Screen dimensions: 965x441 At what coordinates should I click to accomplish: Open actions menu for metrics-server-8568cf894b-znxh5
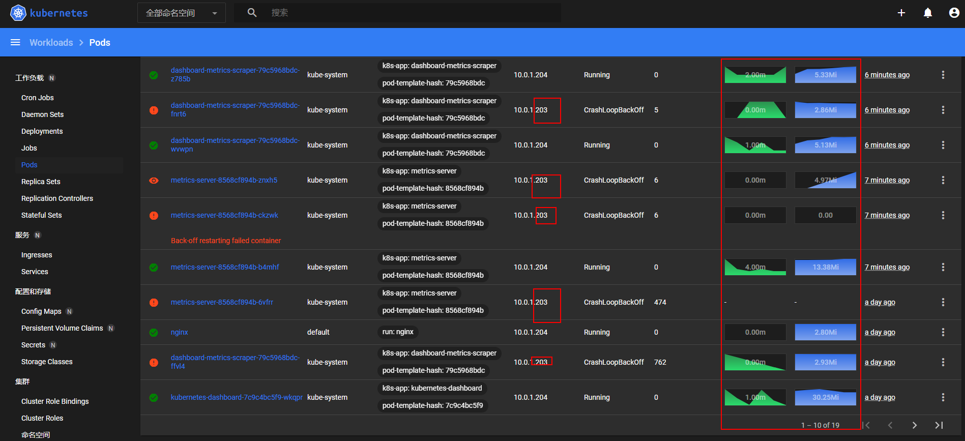point(943,180)
